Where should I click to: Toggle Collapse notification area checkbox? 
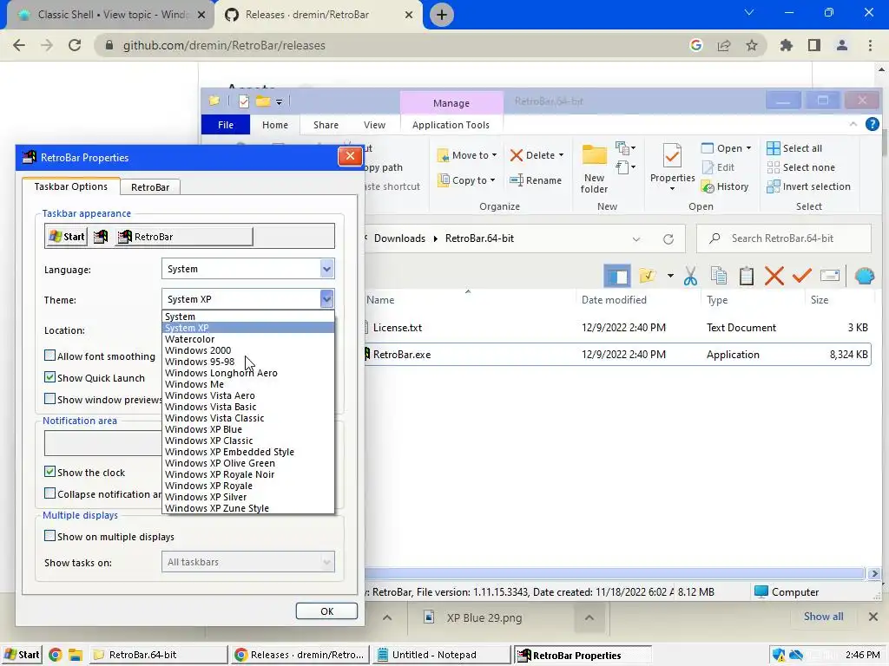pos(49,493)
